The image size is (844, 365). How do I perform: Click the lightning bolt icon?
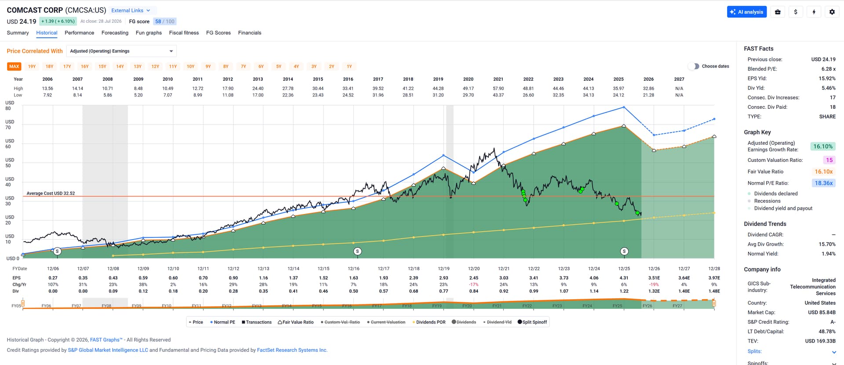tap(814, 12)
